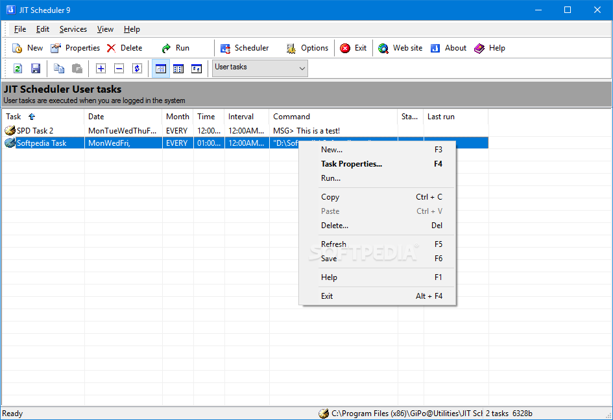The image size is (613, 420).
Task: Click the status bar program path icon
Action: click(324, 414)
